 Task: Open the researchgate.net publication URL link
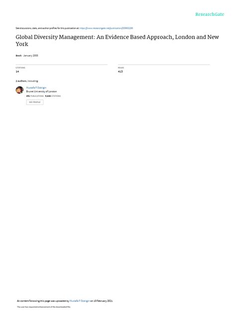point(106,28)
